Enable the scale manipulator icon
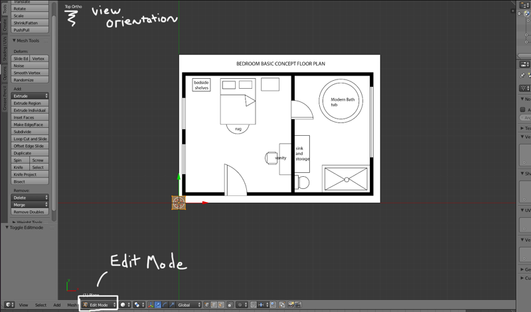The height and width of the screenshot is (312, 531). click(x=172, y=305)
